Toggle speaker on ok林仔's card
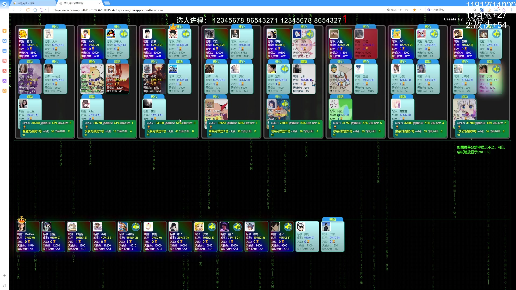The image size is (516, 290). pyautogui.click(x=136, y=227)
